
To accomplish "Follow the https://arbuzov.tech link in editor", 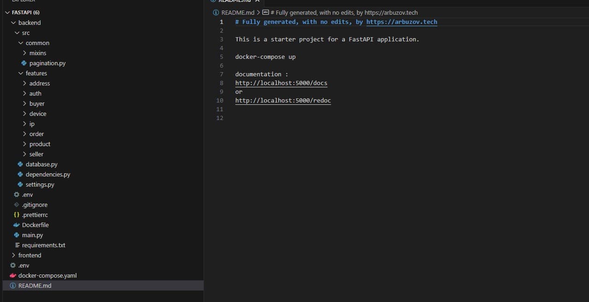I will (x=402, y=22).
